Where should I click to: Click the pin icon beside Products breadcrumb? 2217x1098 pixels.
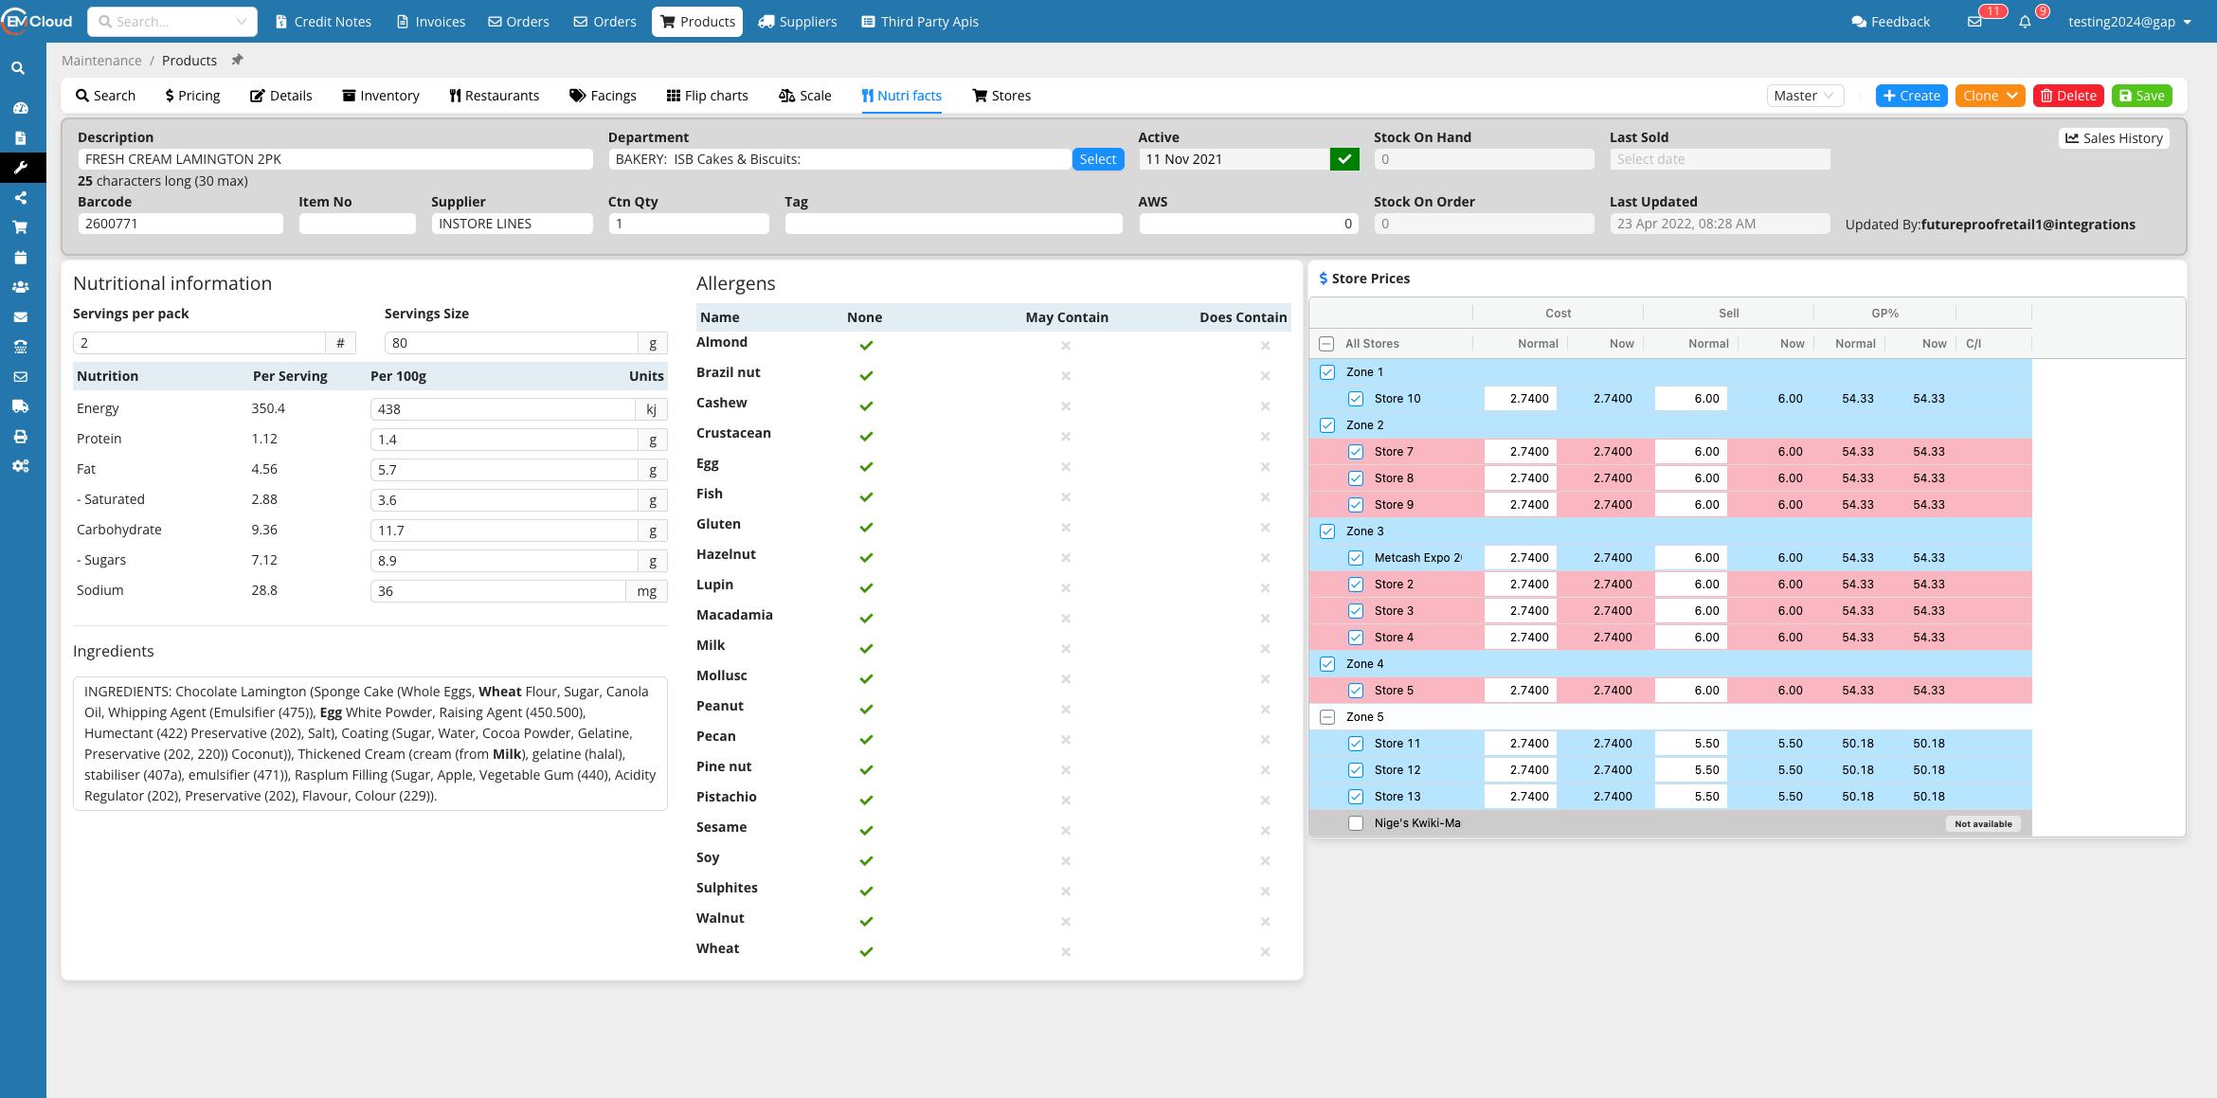238,60
